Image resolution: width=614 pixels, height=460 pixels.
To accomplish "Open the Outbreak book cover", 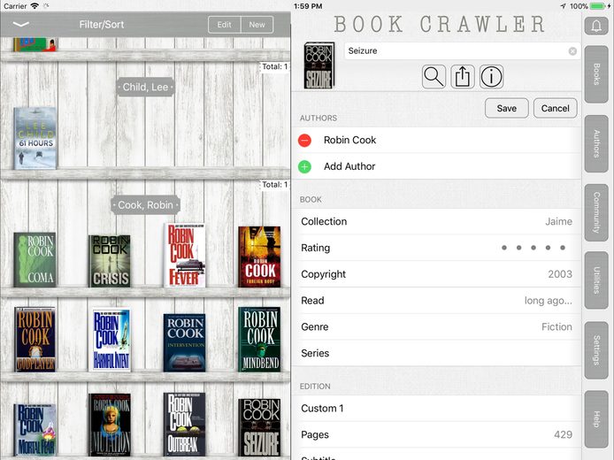I will pyautogui.click(x=184, y=425).
